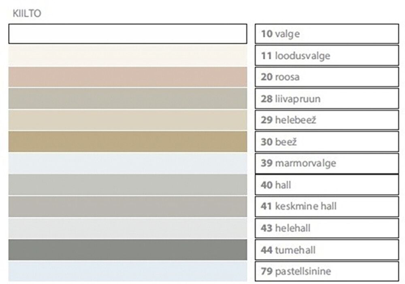This screenshot has width=405, height=284.
Task: Pick the tumehall dark grey swatch
Action: pyautogui.click(x=128, y=250)
